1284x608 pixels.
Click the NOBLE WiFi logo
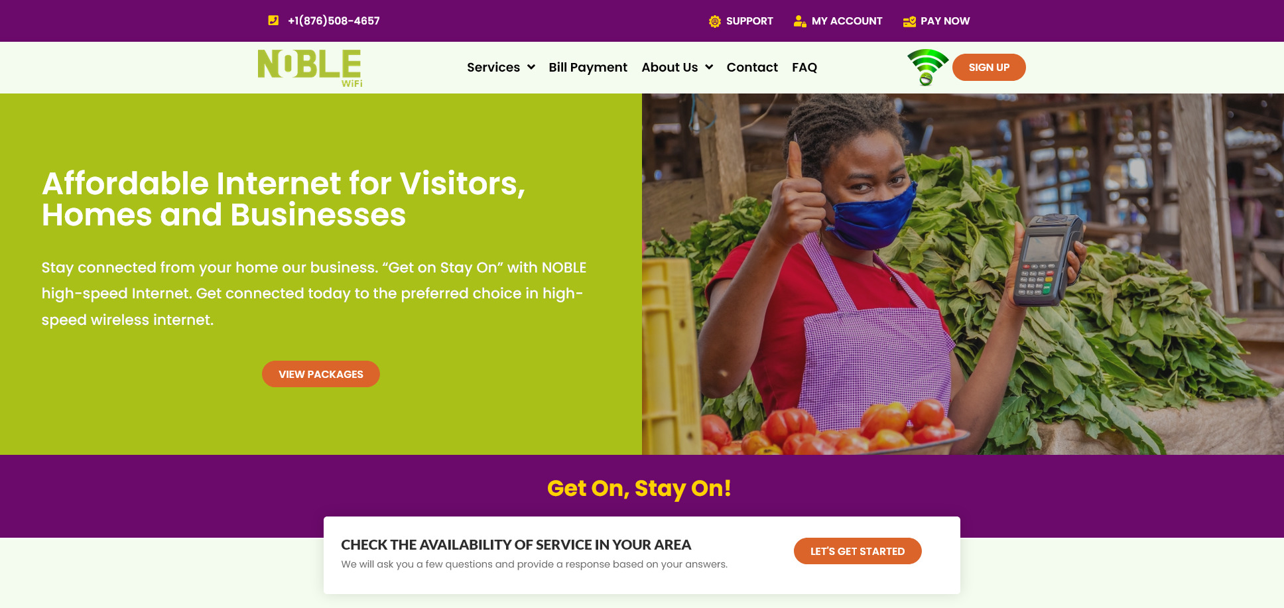[x=310, y=68]
